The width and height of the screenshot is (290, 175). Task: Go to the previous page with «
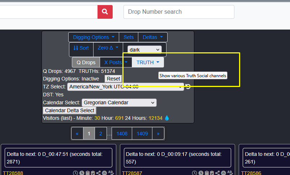[77, 134]
